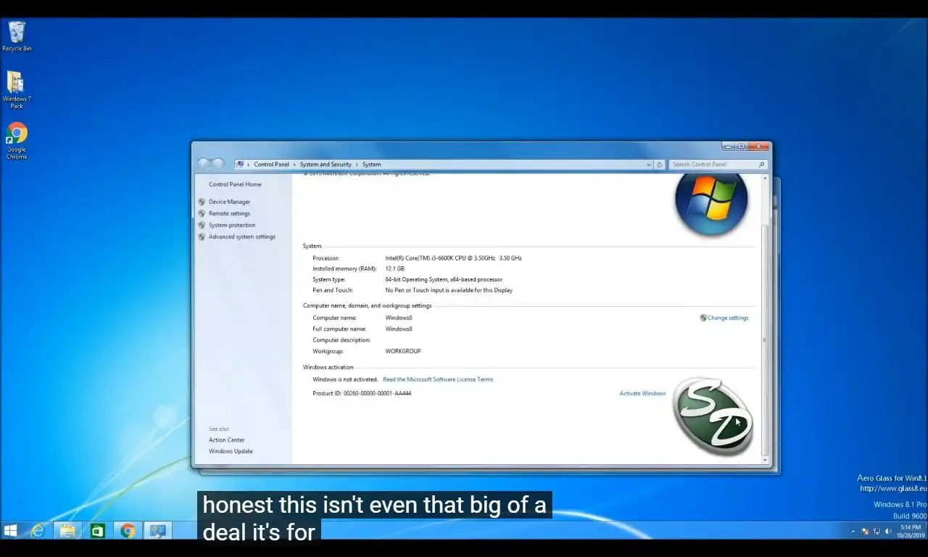Expand the System and Security breadcrumb arrow

357,165
